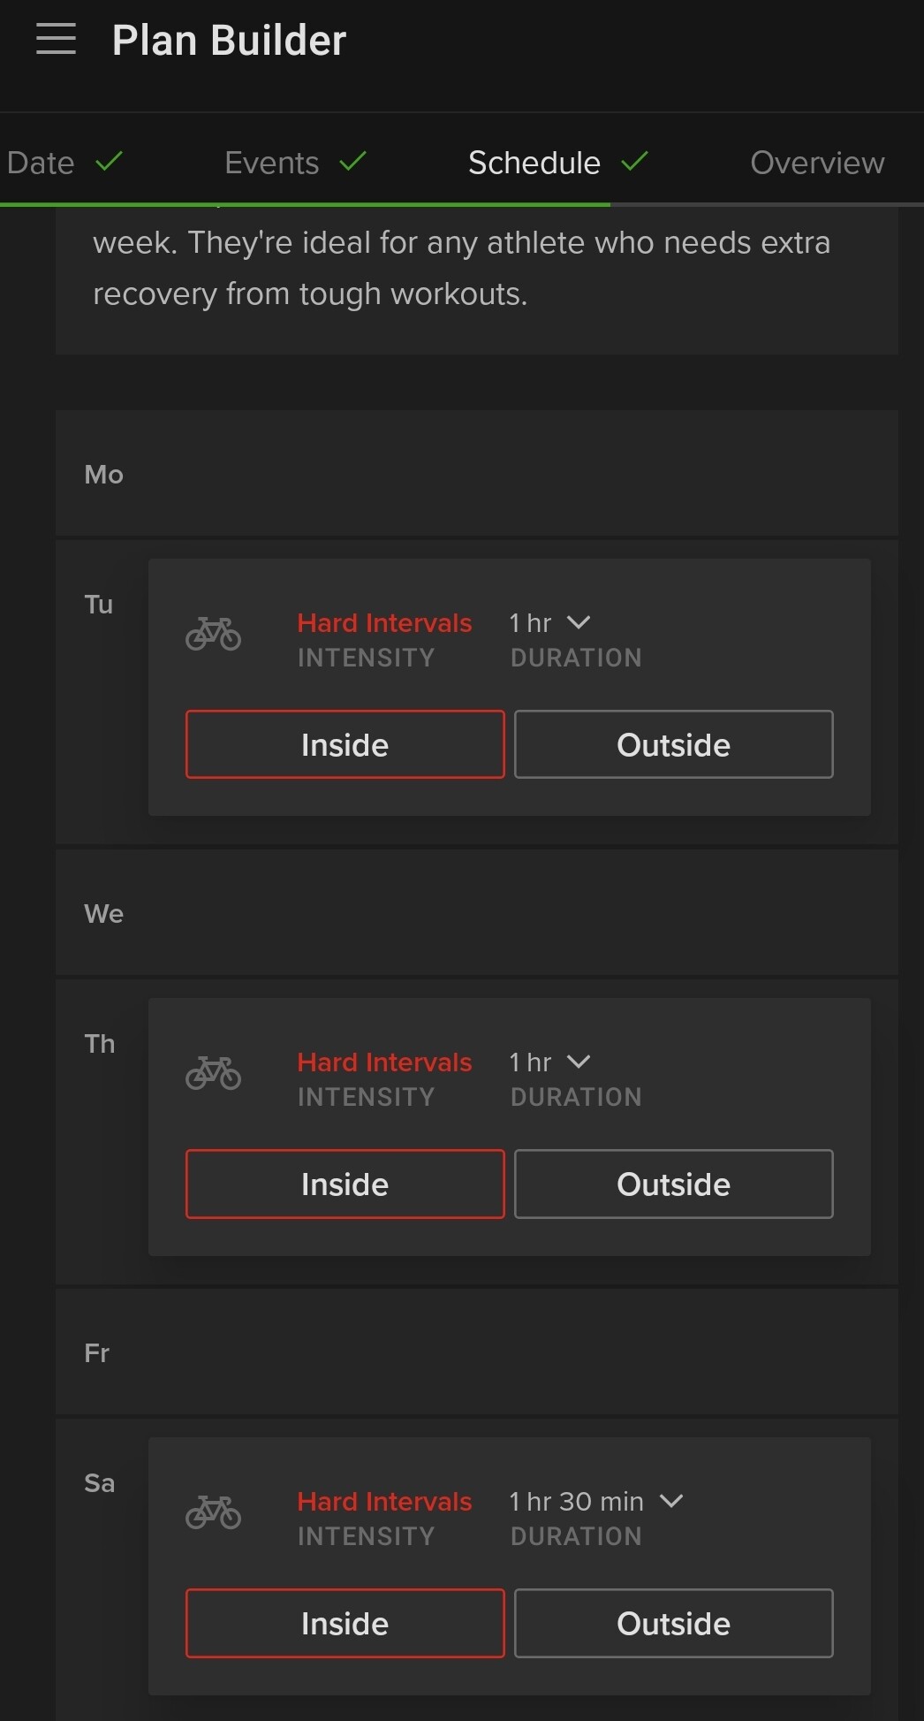The image size is (924, 1721).
Task: Click the green checkmark next to Events
Action: pos(352,162)
